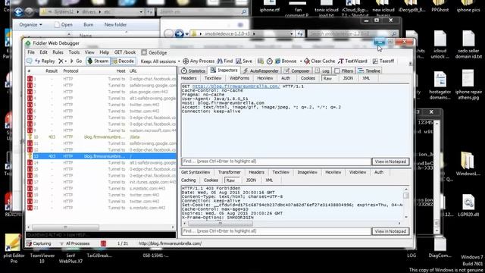Click the timer clock icon in toolbar
The width and height of the screenshot is (485, 273).
(x=270, y=61)
